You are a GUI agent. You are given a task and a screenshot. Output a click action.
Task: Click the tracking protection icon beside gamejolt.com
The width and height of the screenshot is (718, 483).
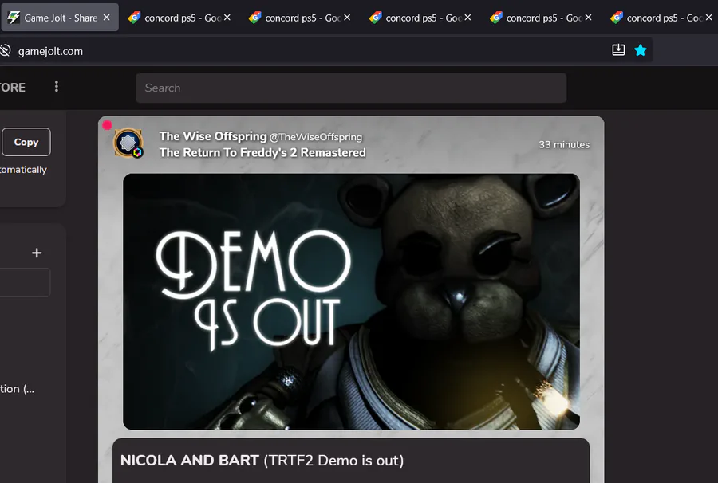point(5,50)
